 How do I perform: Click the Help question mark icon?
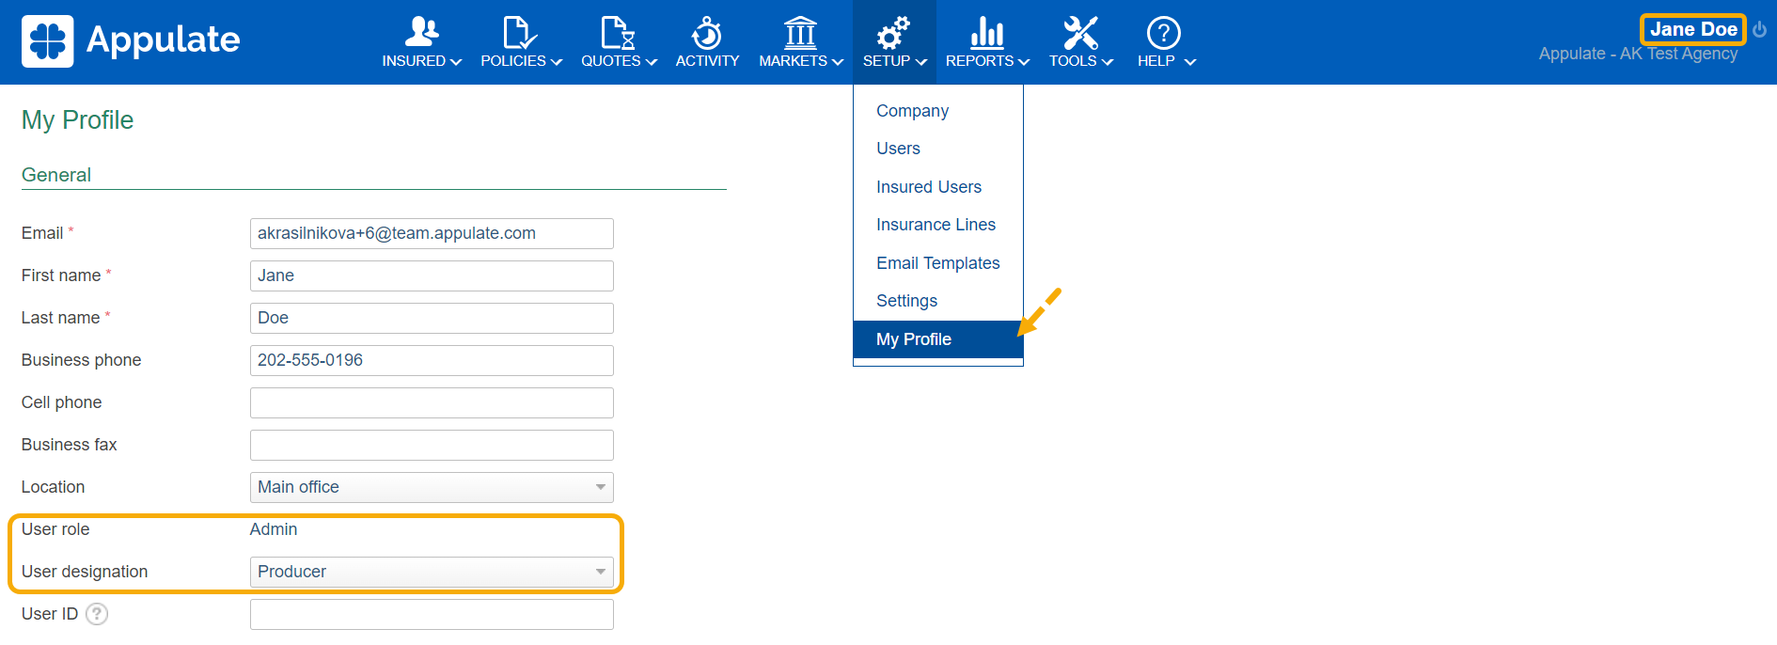1163,33
